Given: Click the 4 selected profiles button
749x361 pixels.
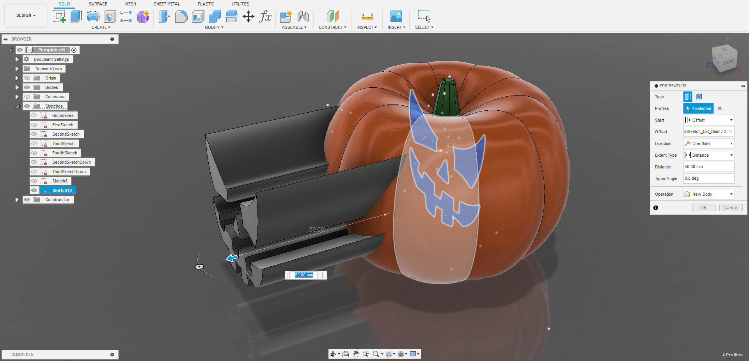Looking at the screenshot, I should [698, 108].
